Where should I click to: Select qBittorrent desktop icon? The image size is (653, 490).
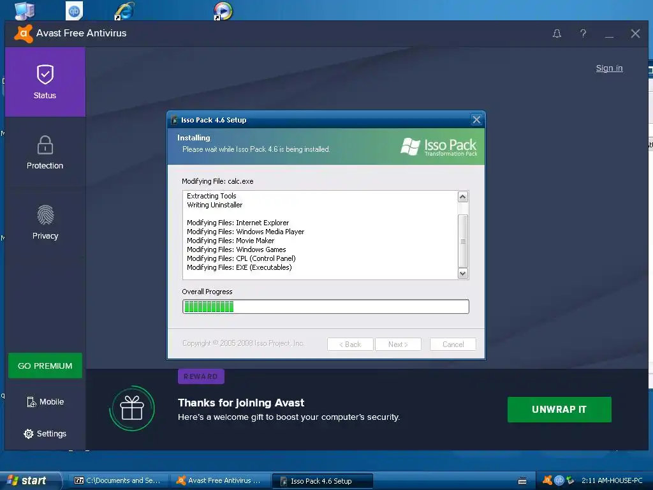pos(74,10)
